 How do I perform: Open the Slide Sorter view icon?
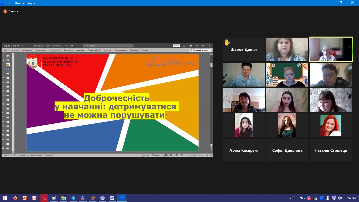pyautogui.click(x=171, y=155)
